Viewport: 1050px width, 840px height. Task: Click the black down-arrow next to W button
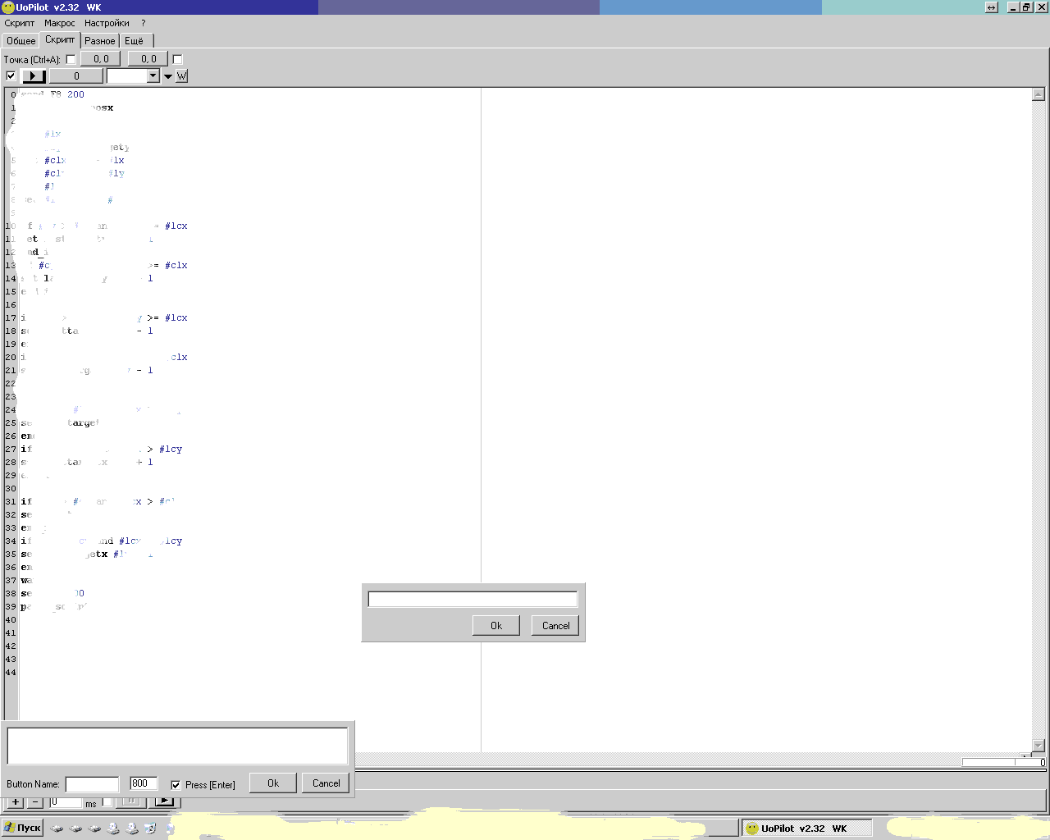[168, 76]
